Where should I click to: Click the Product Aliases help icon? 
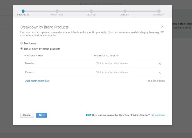(x=118, y=56)
